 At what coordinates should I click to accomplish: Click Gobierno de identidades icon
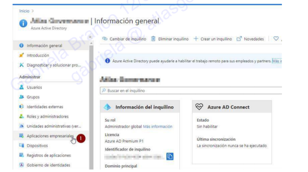click(21, 165)
